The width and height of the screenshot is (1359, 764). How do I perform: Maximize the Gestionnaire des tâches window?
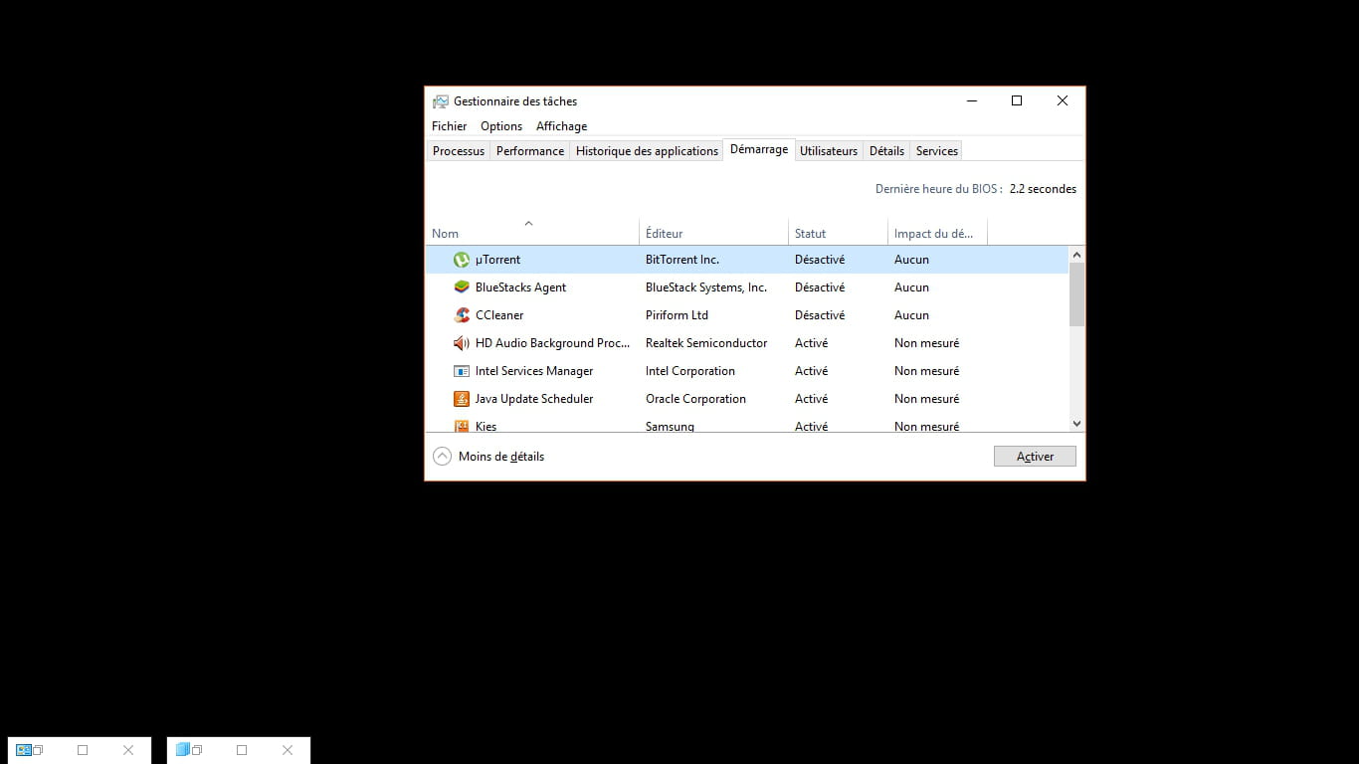(x=1017, y=100)
